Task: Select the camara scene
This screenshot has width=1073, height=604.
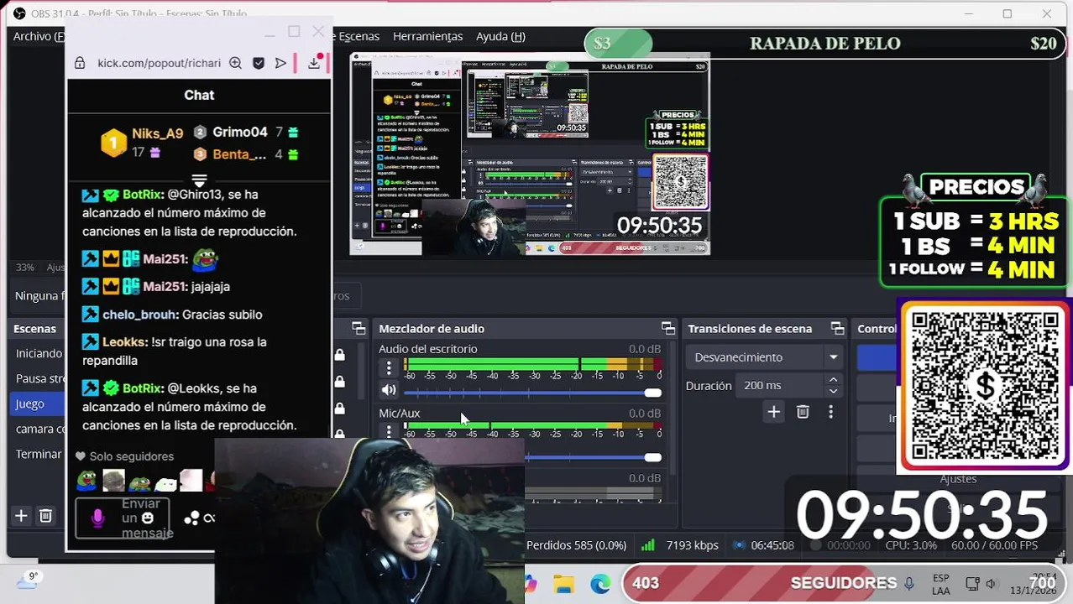Action: coord(39,429)
